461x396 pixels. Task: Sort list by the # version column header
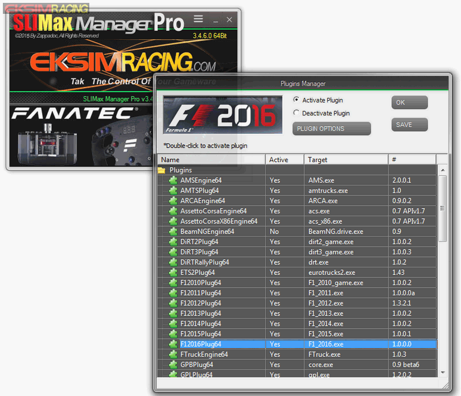412,160
